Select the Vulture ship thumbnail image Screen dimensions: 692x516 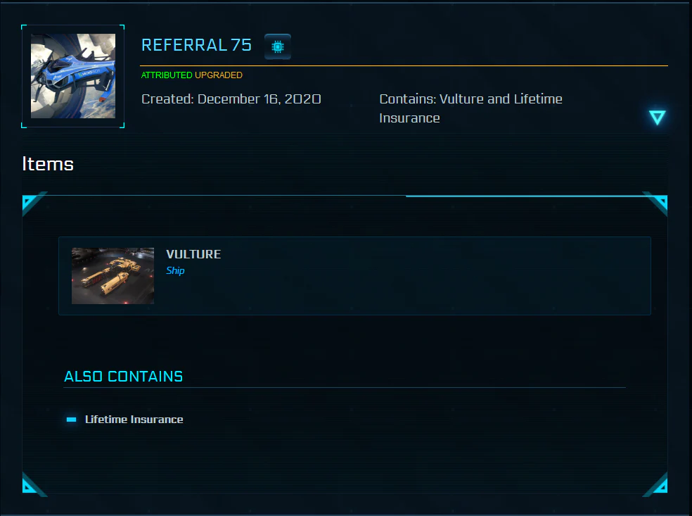[x=113, y=276]
